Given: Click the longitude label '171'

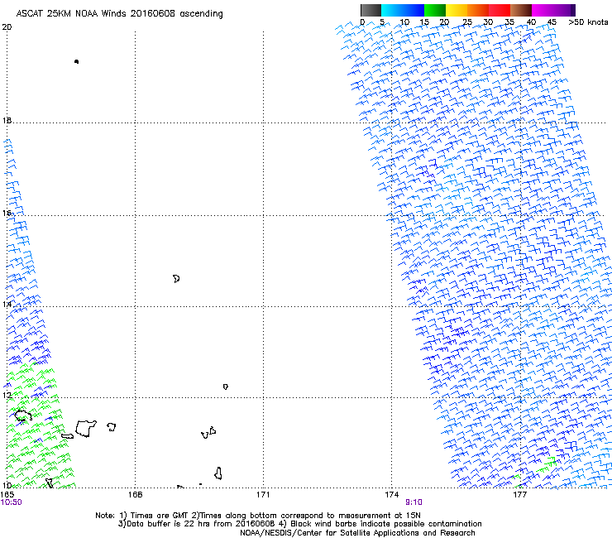Looking at the screenshot, I should point(263,495).
